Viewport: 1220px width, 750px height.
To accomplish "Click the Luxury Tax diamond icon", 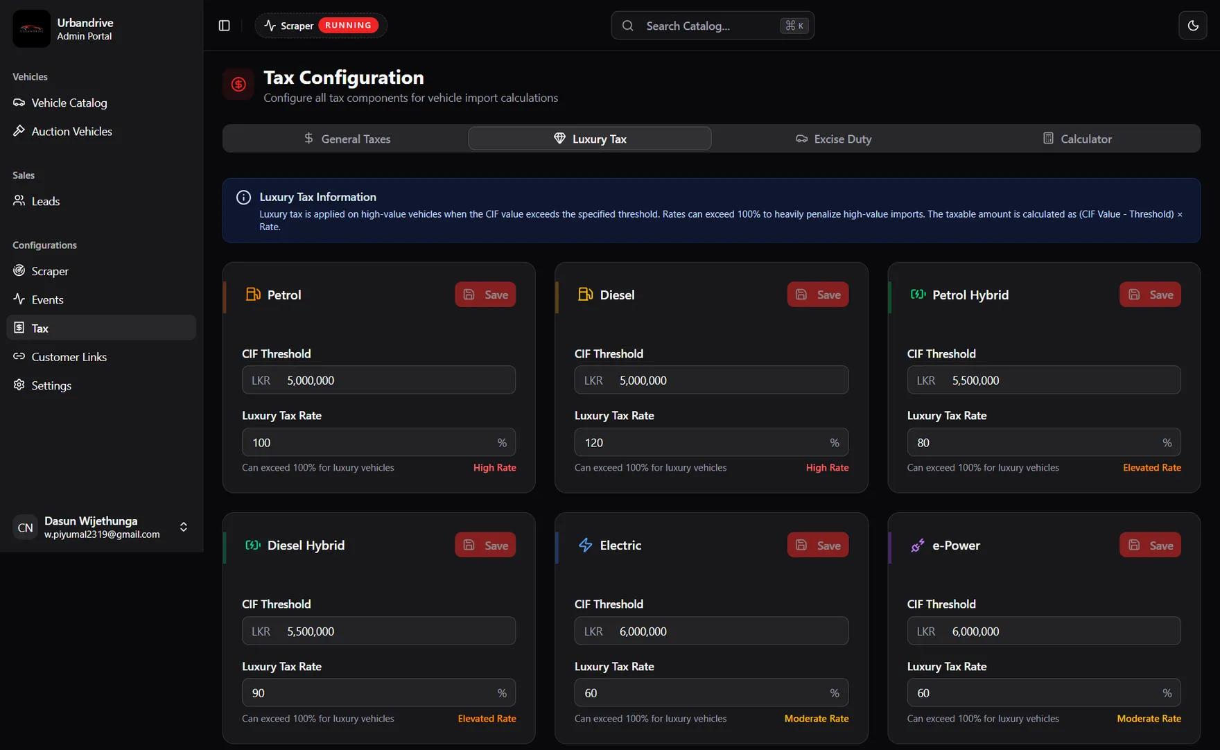I will 559,139.
